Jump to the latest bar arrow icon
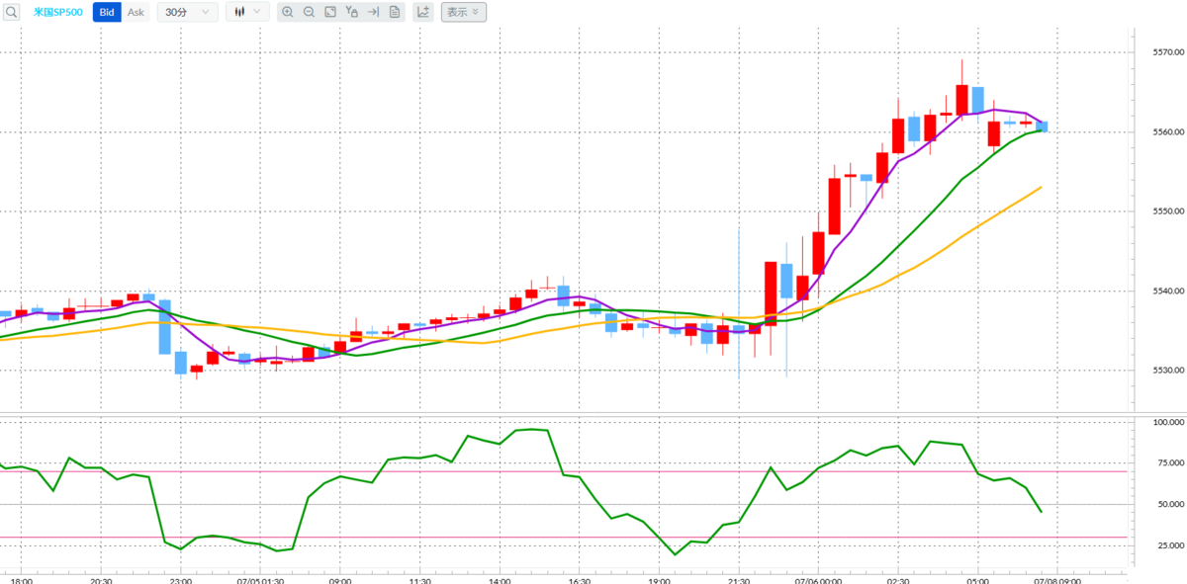This screenshot has height=584, width=1187. [373, 13]
